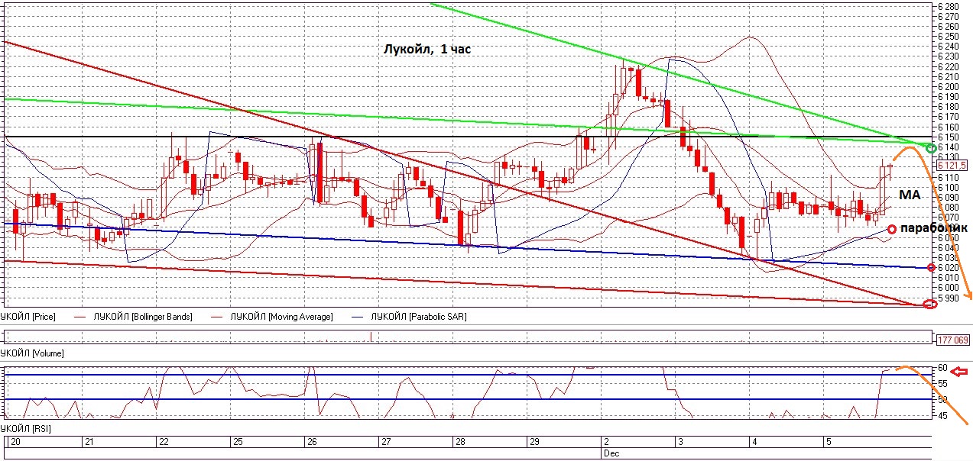Viewport: 973px width, 461px height.
Task: Click date label 27 on time axis
Action: pos(386,442)
